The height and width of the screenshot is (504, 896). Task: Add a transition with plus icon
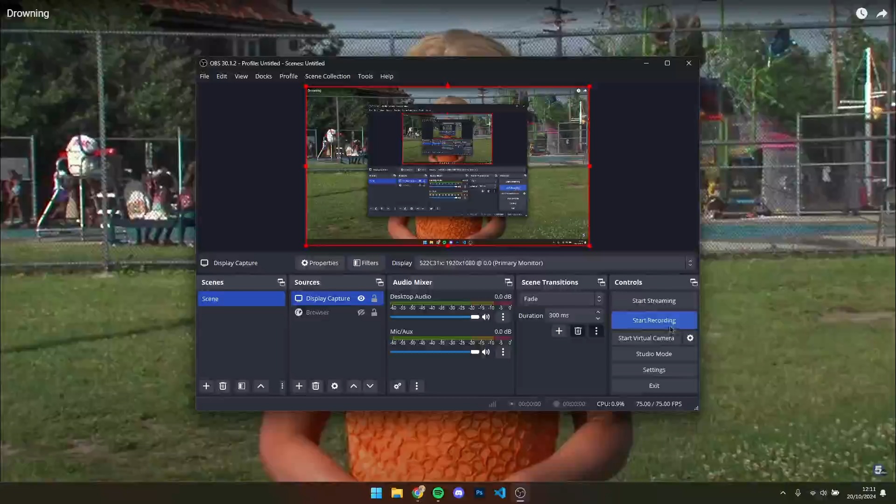tap(559, 331)
